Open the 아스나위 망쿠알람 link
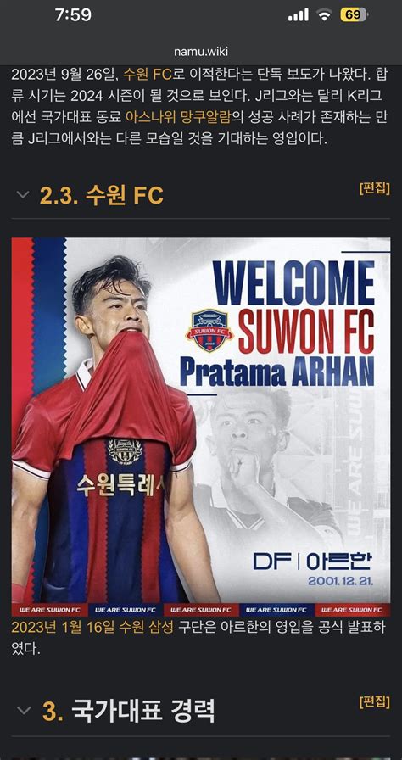Image resolution: width=402 pixels, height=760 pixels. point(178,117)
